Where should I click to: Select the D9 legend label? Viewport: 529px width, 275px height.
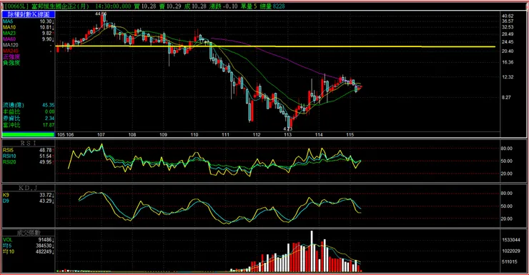click(6, 201)
